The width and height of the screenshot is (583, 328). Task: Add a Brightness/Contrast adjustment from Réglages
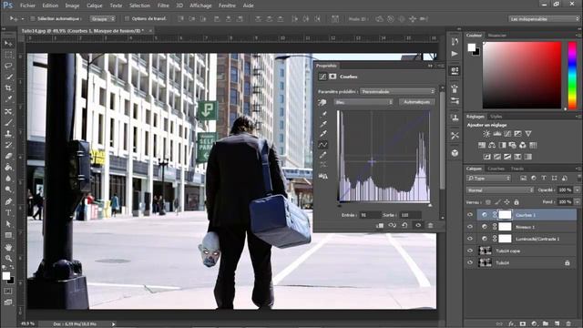[486, 134]
